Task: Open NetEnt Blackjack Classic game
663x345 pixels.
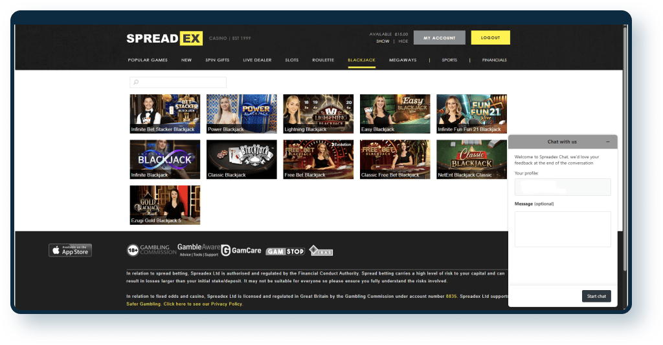Action: 471,160
